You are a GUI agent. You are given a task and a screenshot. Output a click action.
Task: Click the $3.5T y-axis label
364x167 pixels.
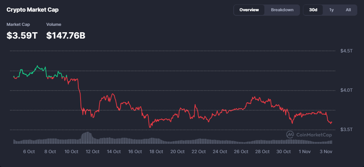pos(346,129)
